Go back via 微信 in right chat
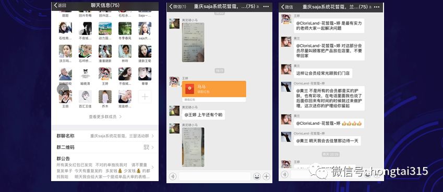The image size is (443, 192). click(x=287, y=7)
